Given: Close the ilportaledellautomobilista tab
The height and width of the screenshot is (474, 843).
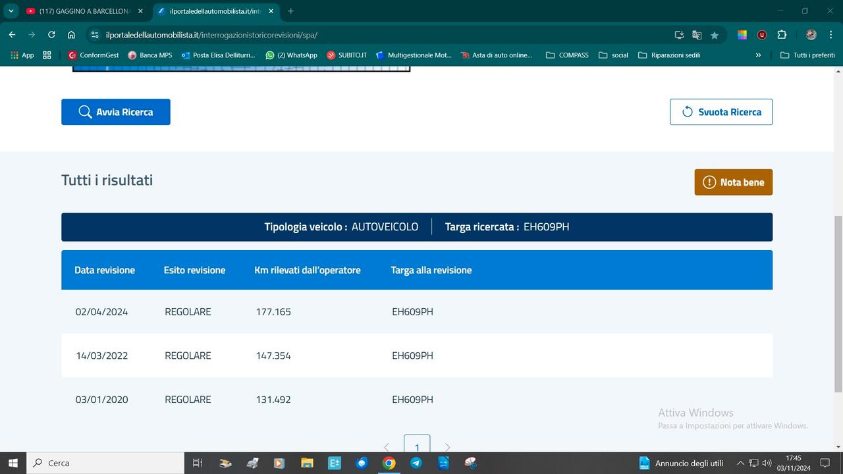Looking at the screenshot, I should click(270, 11).
